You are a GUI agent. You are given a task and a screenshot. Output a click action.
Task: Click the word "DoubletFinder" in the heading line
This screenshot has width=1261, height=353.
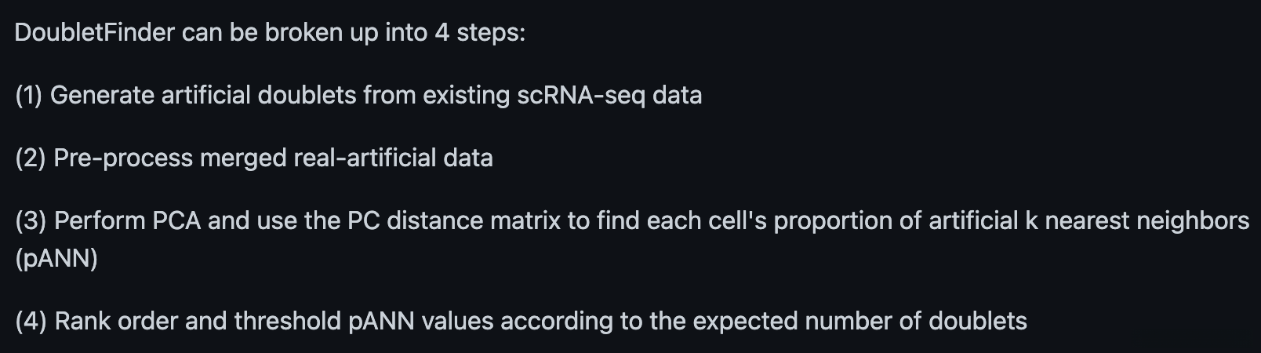(x=94, y=33)
